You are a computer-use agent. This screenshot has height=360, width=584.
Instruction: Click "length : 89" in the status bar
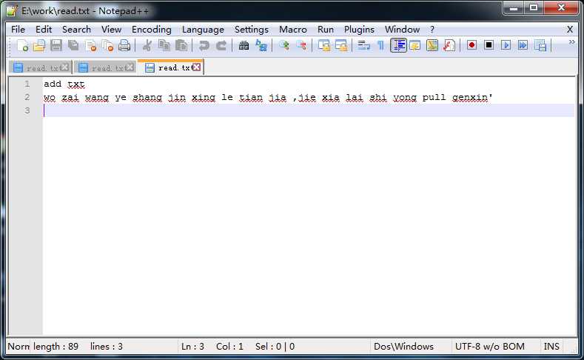pyautogui.click(x=56, y=347)
